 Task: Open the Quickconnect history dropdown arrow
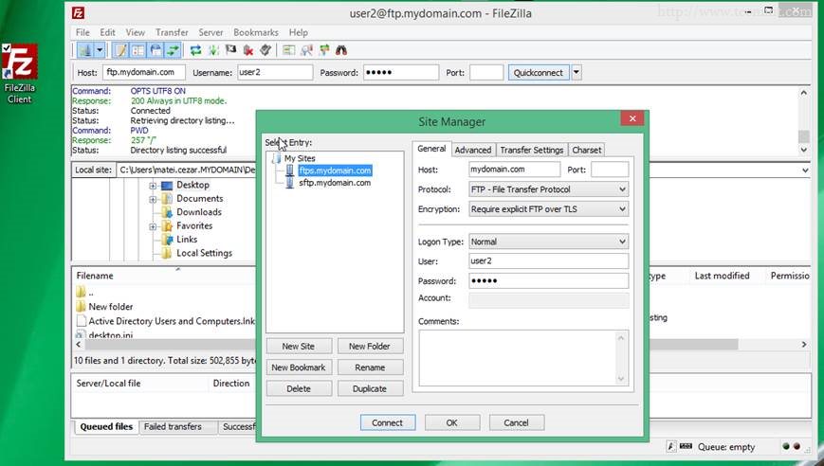(576, 72)
